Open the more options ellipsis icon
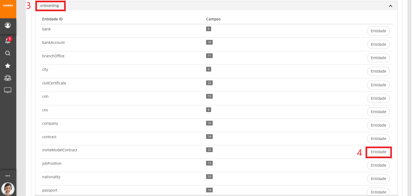Screen dimensions: 412x196 click(8, 176)
